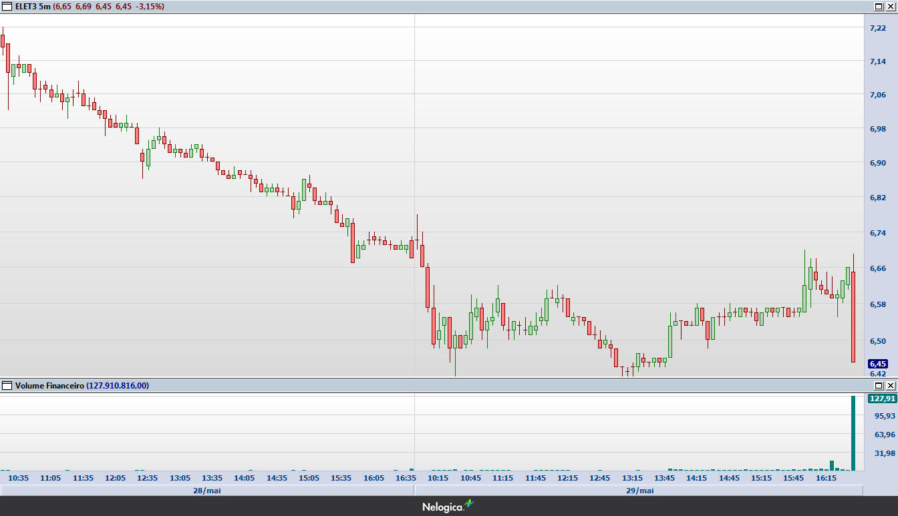Close the Volume Financeiro panel
This screenshot has height=516, width=898.
(x=890, y=385)
